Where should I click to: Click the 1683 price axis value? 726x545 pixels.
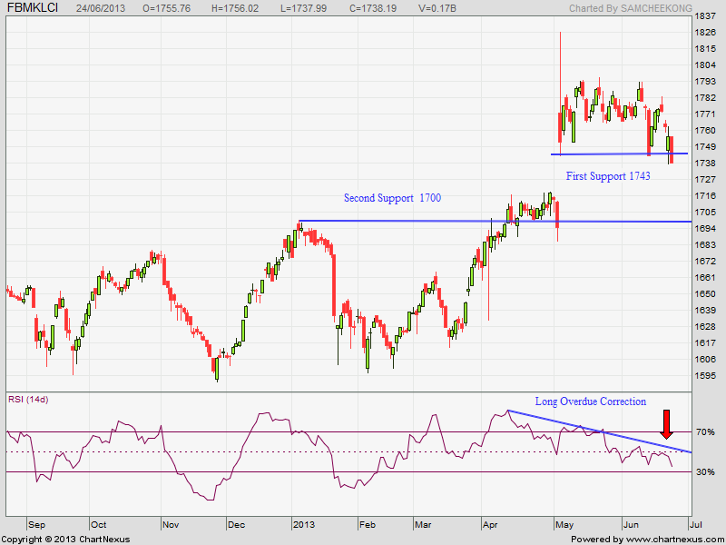706,244
